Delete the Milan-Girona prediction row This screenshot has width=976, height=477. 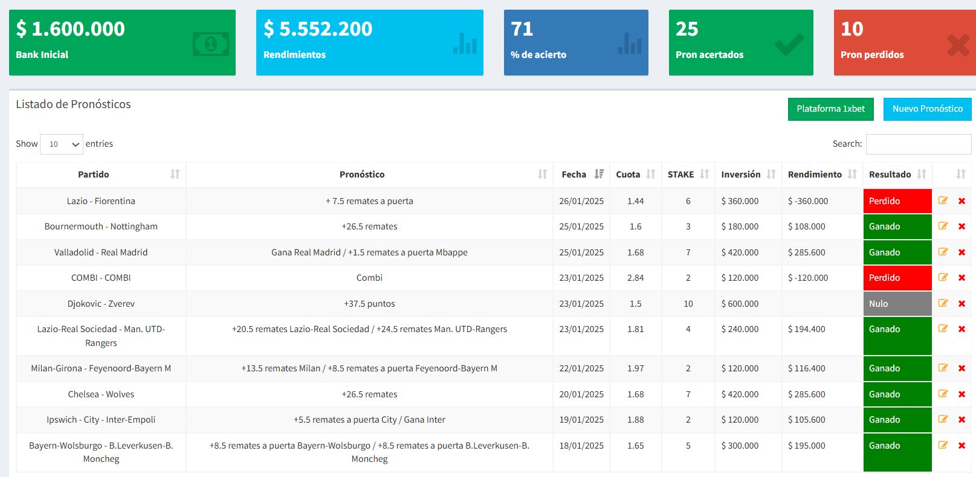click(961, 368)
